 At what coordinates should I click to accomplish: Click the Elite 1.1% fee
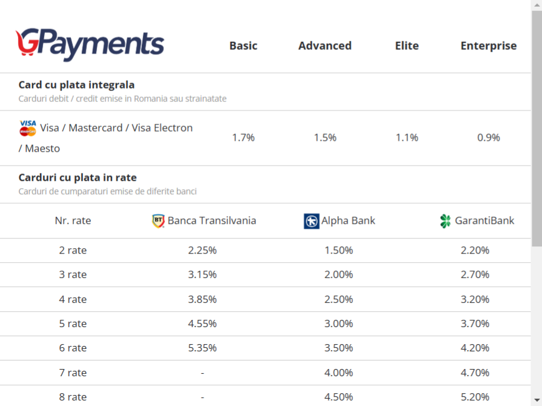pyautogui.click(x=407, y=138)
